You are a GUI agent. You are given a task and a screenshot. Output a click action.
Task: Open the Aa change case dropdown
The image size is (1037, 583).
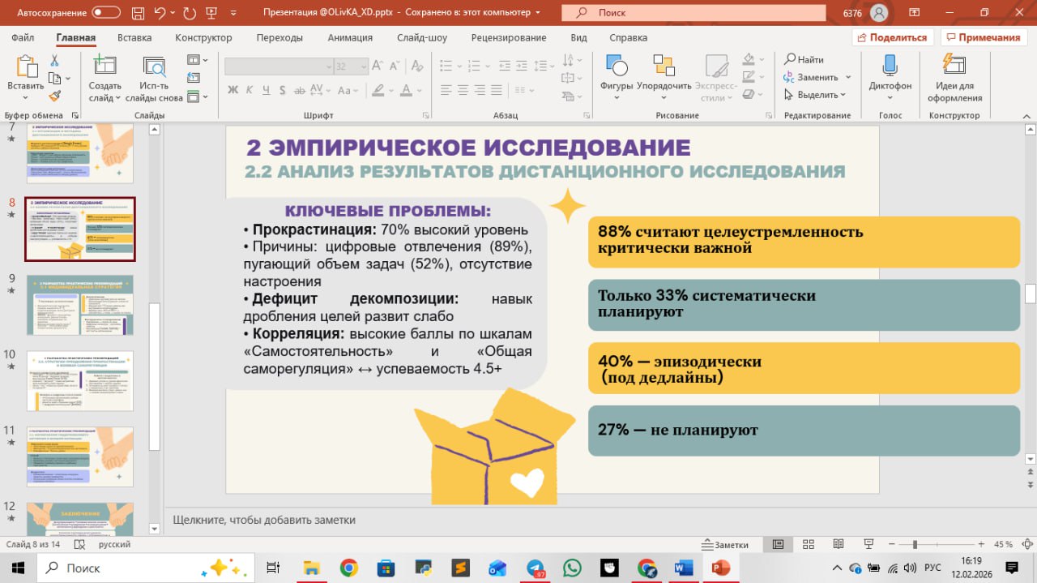pyautogui.click(x=347, y=90)
